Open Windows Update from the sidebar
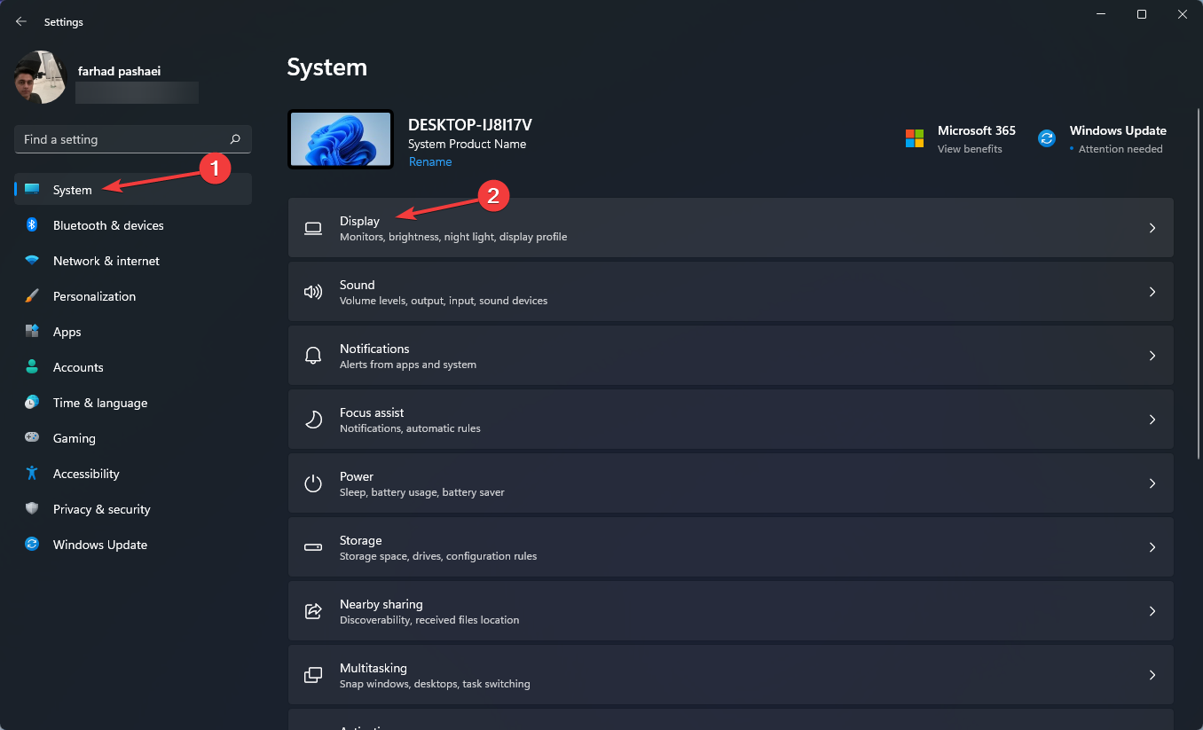1203x730 pixels. pos(99,544)
